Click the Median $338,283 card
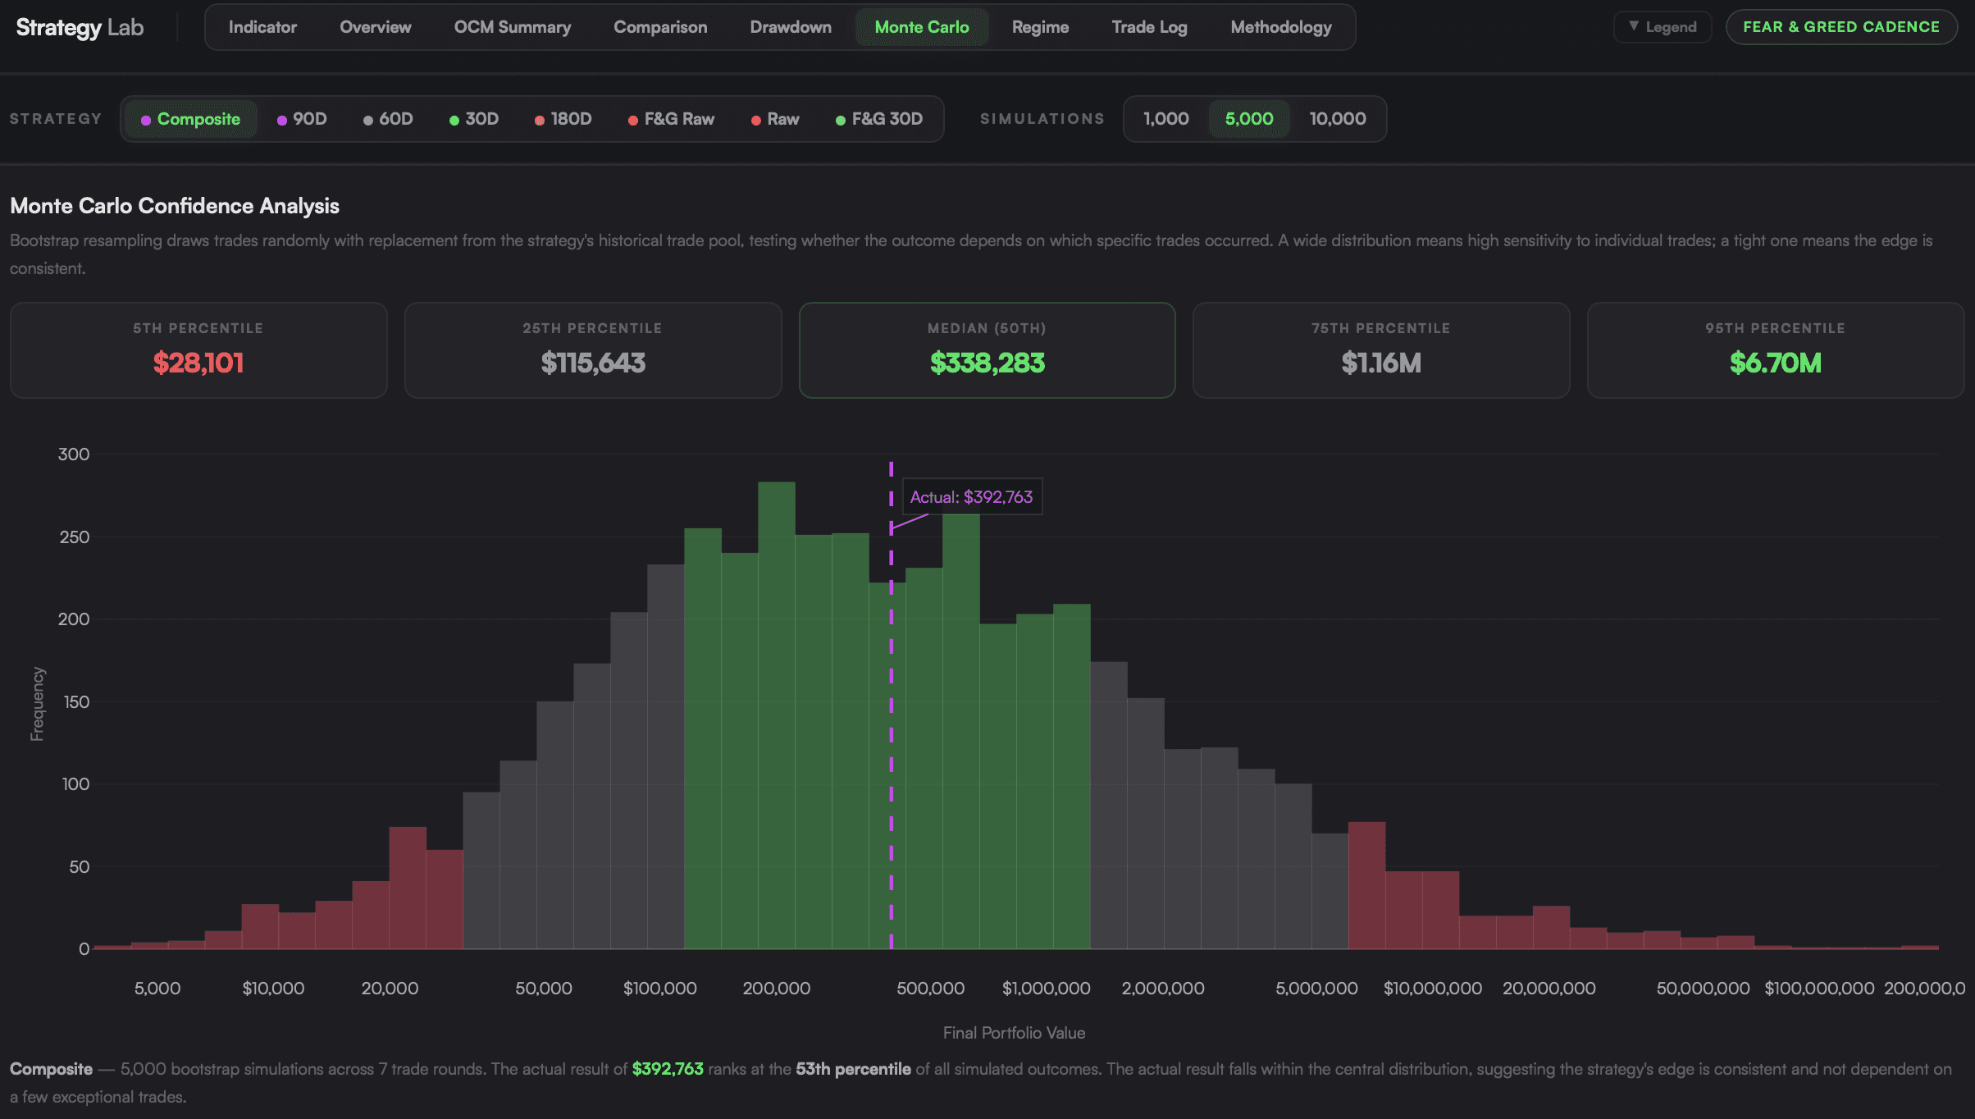 [x=987, y=350]
